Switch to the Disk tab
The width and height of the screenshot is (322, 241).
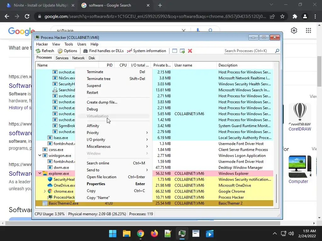tap(92, 58)
